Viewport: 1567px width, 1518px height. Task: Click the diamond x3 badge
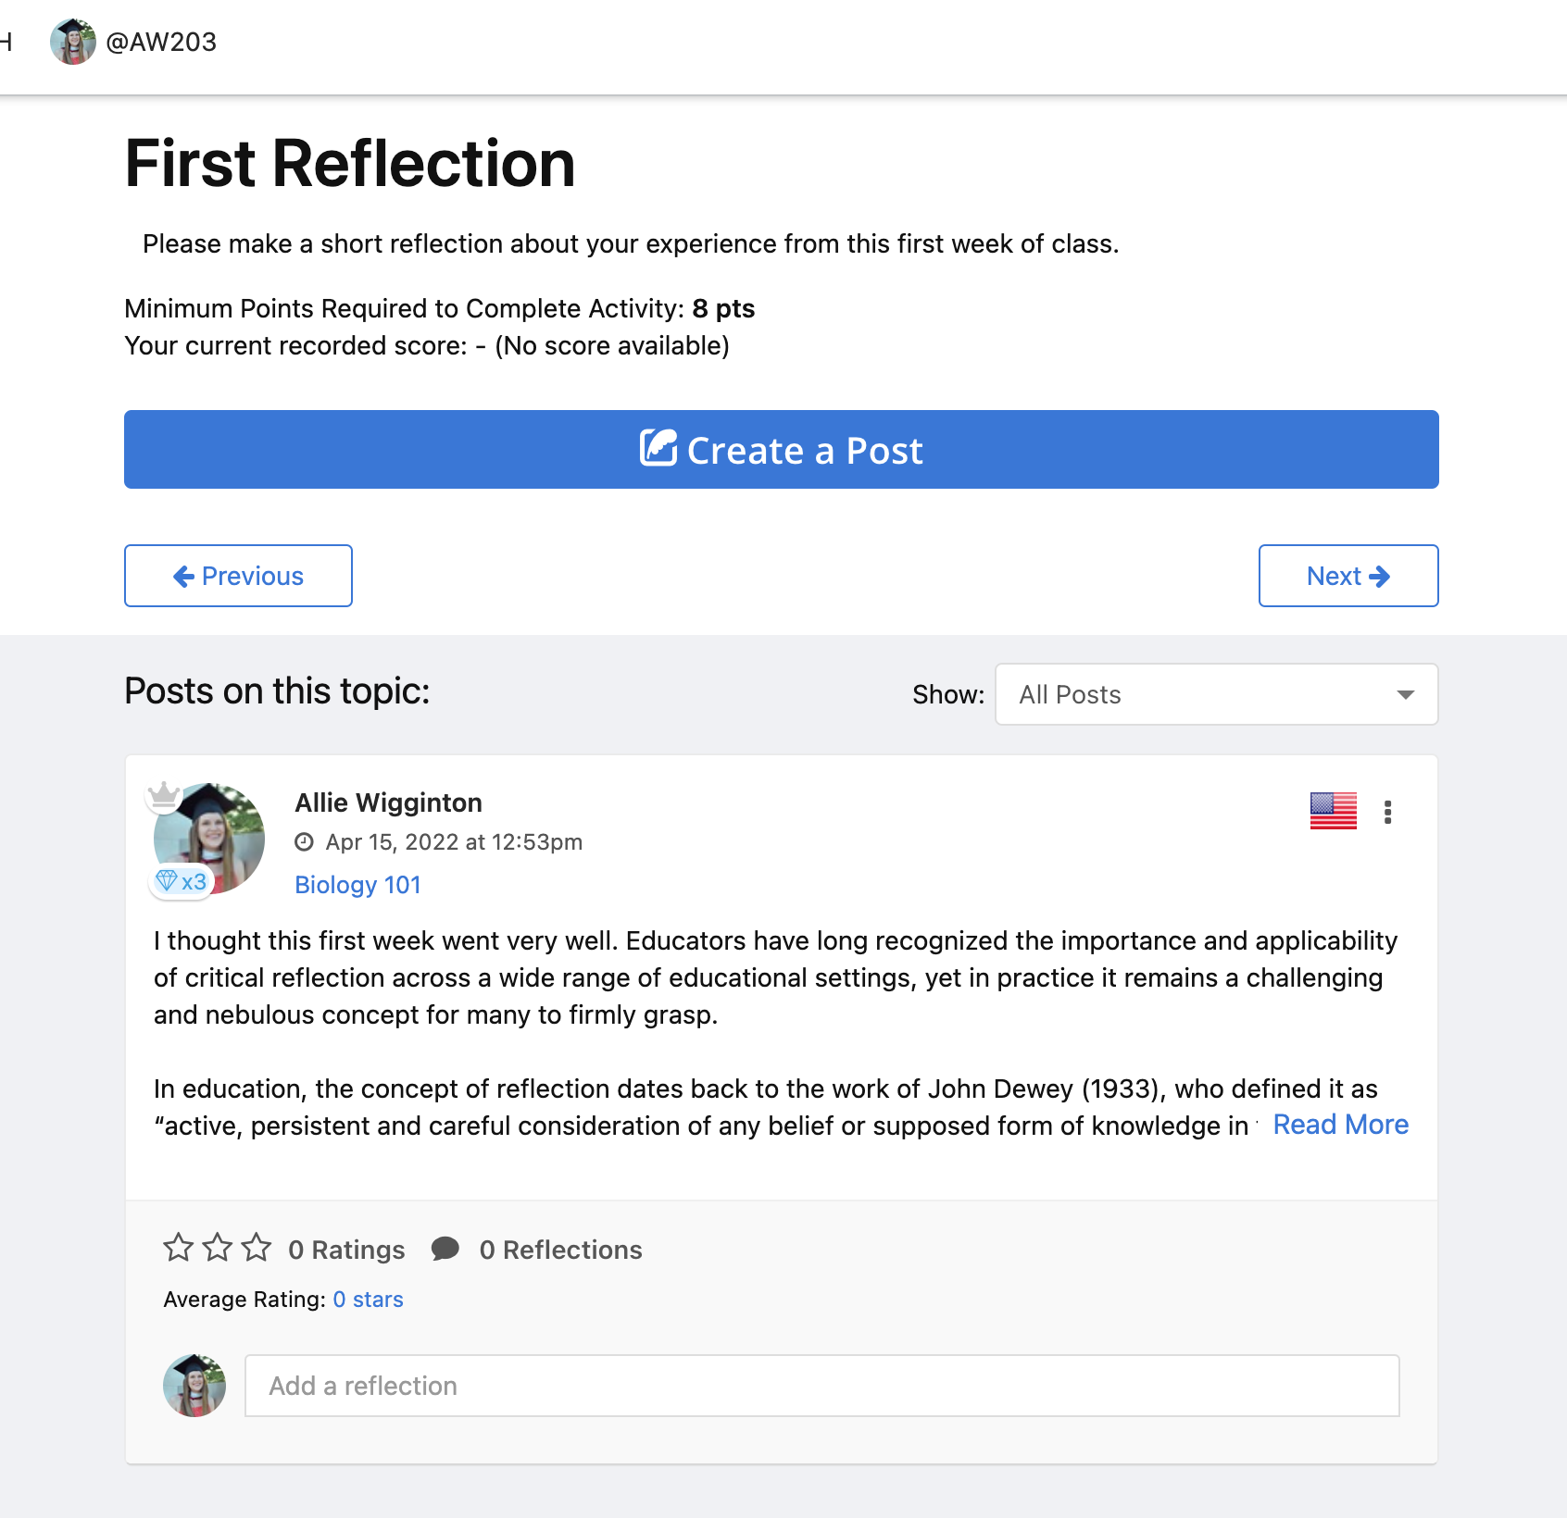coord(182,881)
